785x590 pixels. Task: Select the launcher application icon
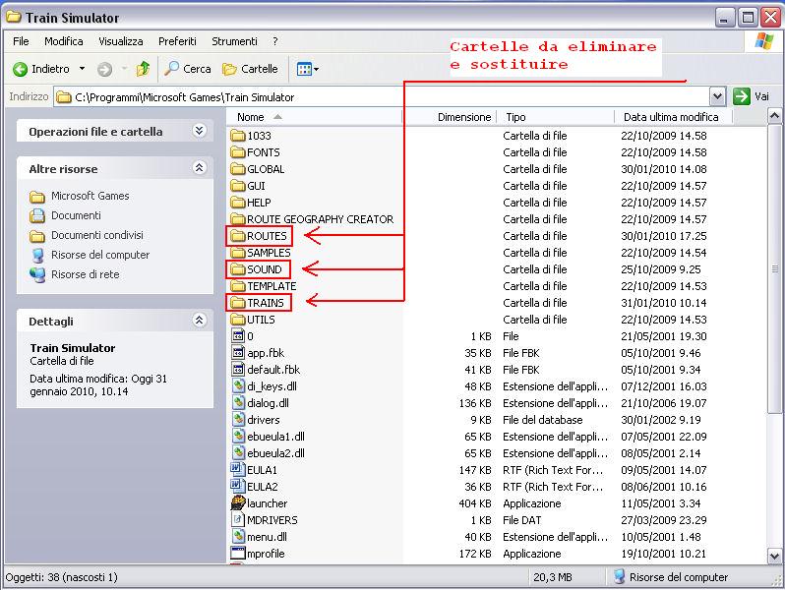pos(238,502)
